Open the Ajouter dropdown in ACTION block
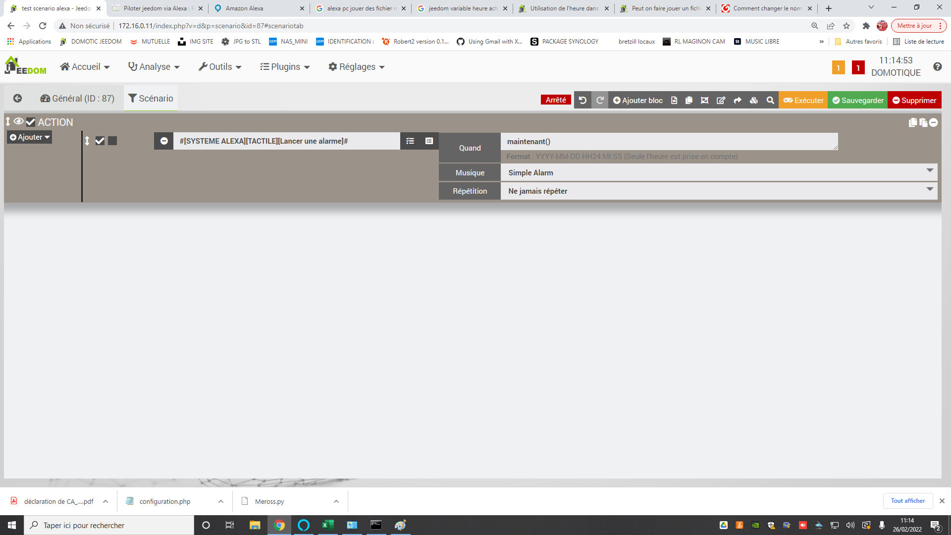Image resolution: width=951 pixels, height=535 pixels. pyautogui.click(x=30, y=137)
